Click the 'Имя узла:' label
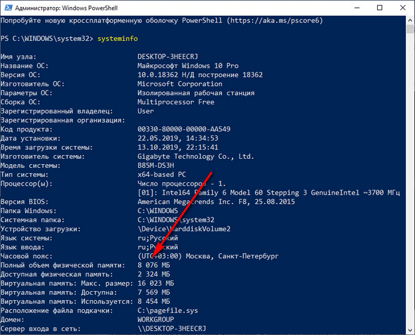The image size is (415, 335). (x=18, y=57)
